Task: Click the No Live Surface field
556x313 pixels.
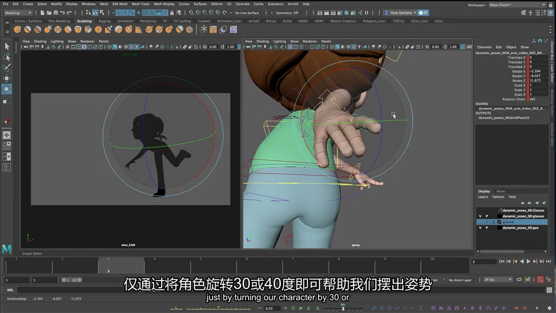Action: click(247, 13)
